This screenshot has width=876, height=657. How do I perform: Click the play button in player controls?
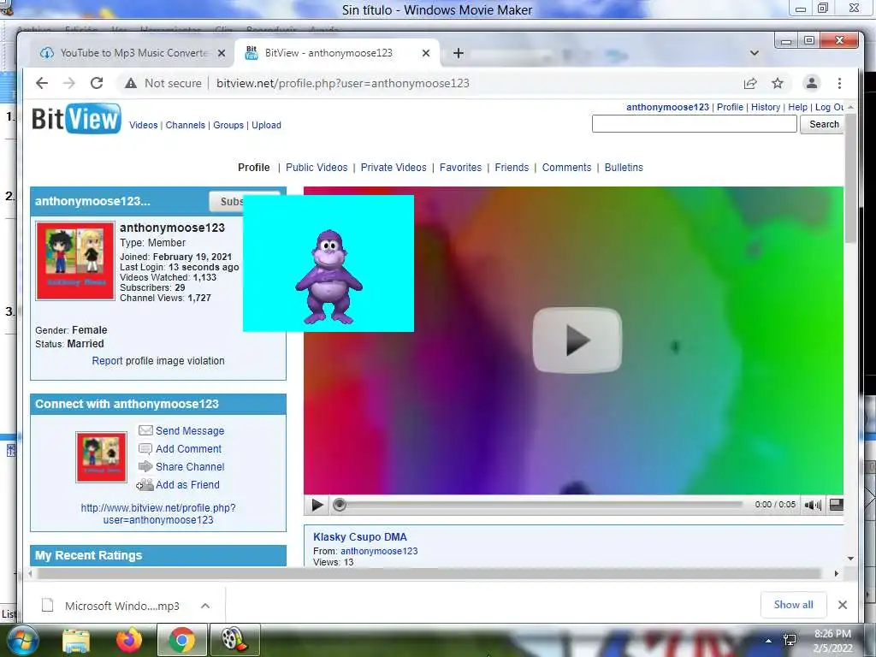[x=317, y=505]
